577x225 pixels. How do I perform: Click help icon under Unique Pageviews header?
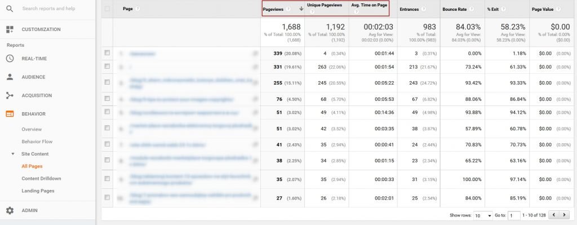(312, 12)
